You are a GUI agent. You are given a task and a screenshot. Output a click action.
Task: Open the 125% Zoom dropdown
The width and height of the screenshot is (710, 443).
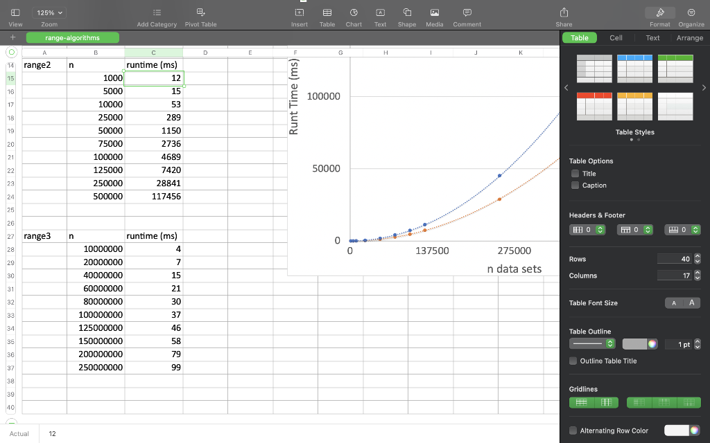click(x=49, y=12)
